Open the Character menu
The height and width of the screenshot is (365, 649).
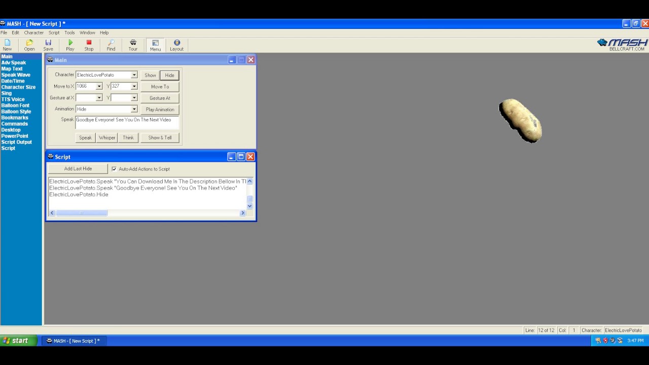34,32
